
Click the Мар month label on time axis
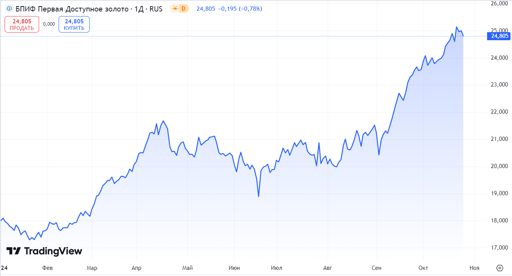[x=92, y=268]
